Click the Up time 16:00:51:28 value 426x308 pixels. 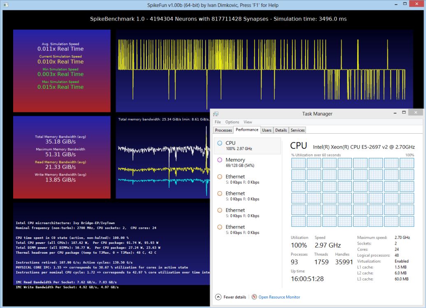(x=307, y=279)
